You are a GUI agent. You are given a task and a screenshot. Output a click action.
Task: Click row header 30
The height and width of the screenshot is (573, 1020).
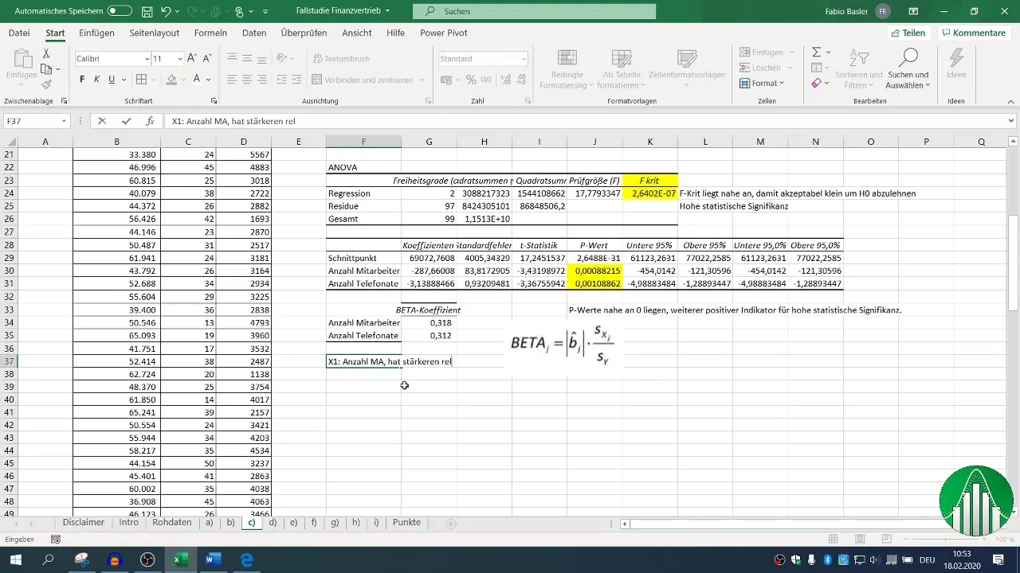click(x=10, y=271)
